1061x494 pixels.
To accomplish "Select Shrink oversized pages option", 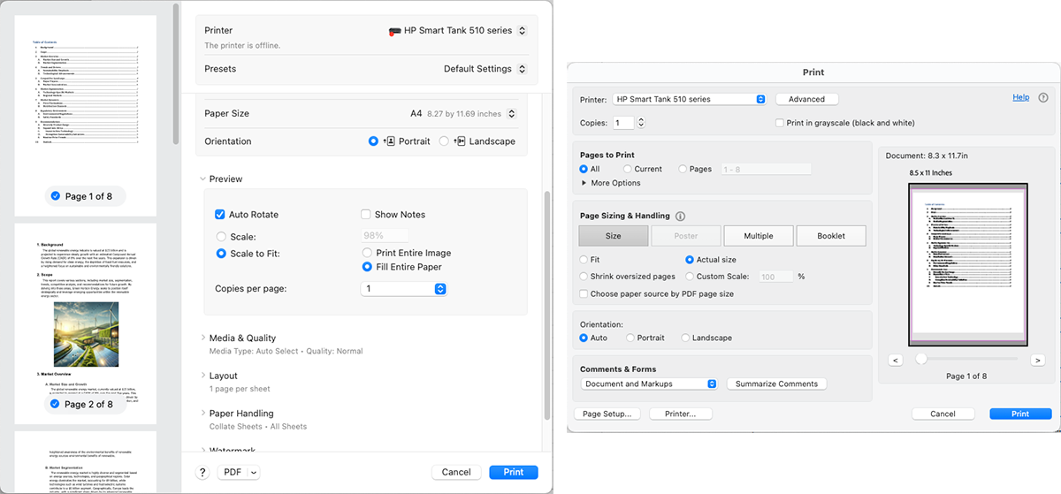I will pyautogui.click(x=584, y=277).
